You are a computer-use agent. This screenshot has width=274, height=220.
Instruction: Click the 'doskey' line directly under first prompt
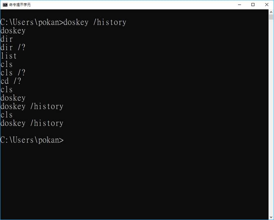pos(13,31)
